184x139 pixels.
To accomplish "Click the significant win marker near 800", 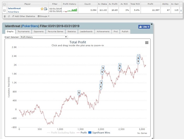I will click(79, 93).
